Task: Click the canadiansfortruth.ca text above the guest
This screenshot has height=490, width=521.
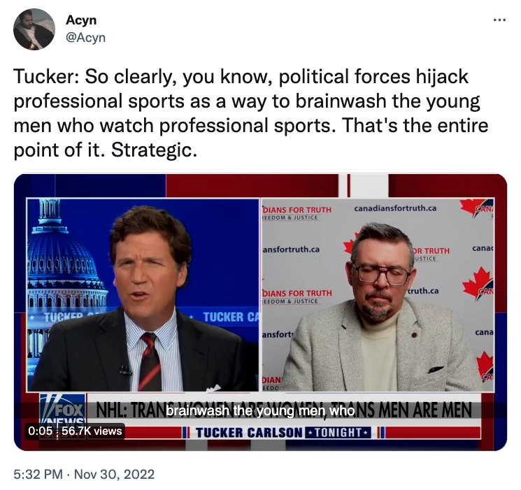Action: click(x=395, y=208)
